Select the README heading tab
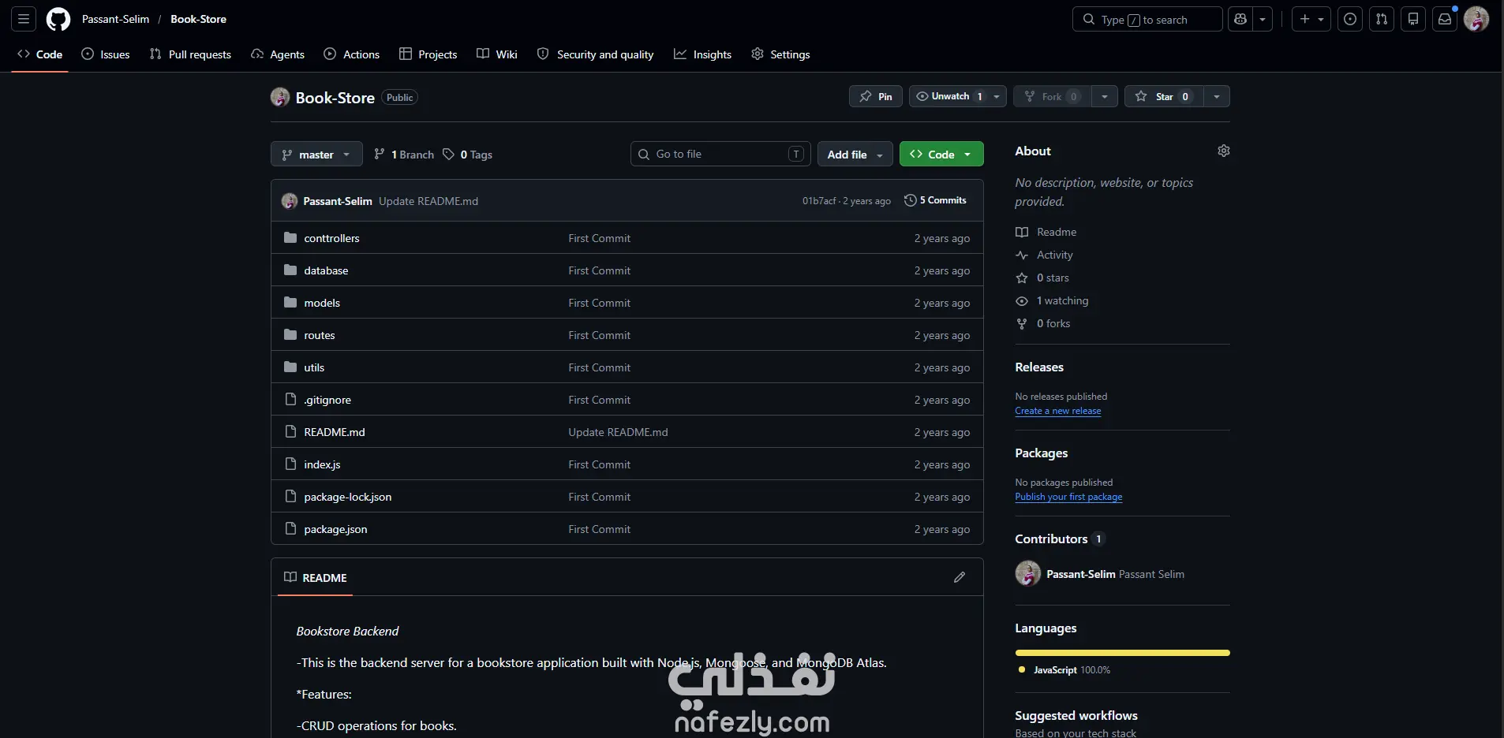This screenshot has width=1504, height=738. (316, 577)
